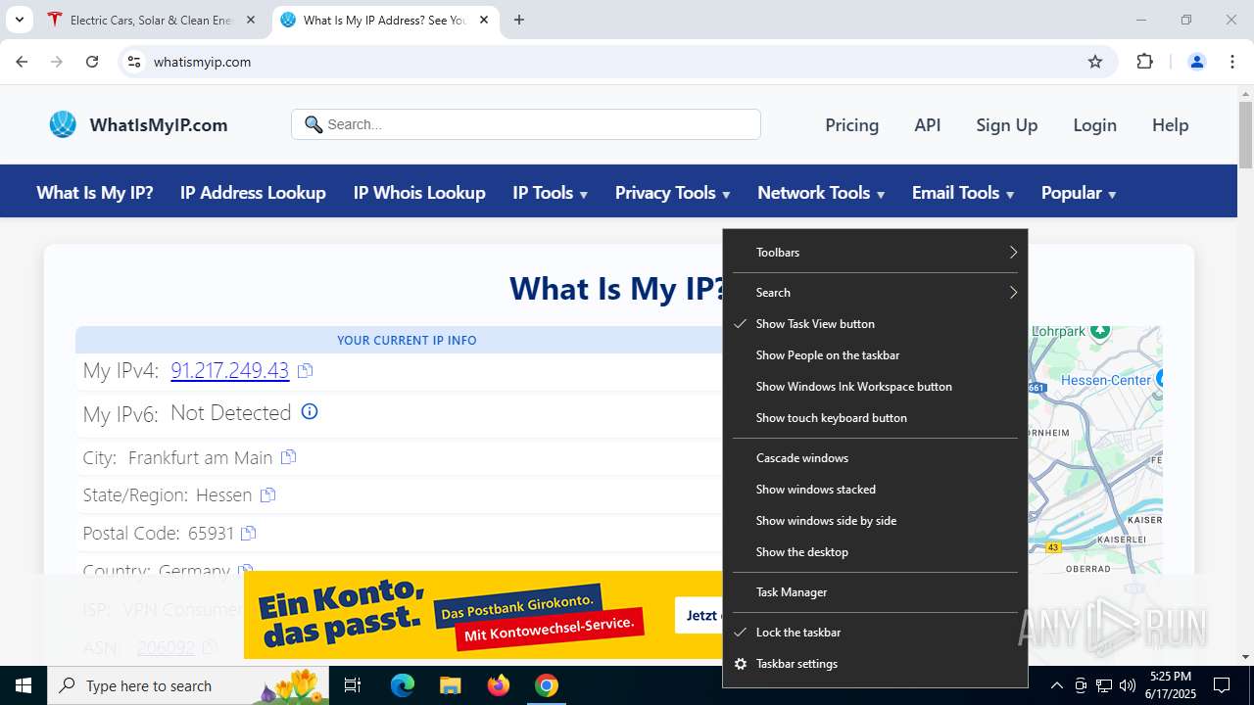Screen dimensions: 1254x705
Task: Open the Chrome extensions puzzle icon
Action: pos(1144,62)
